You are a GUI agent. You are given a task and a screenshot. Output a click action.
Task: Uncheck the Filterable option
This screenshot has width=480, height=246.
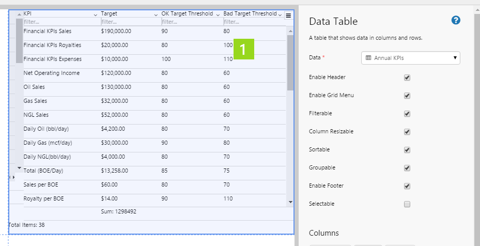tap(407, 114)
